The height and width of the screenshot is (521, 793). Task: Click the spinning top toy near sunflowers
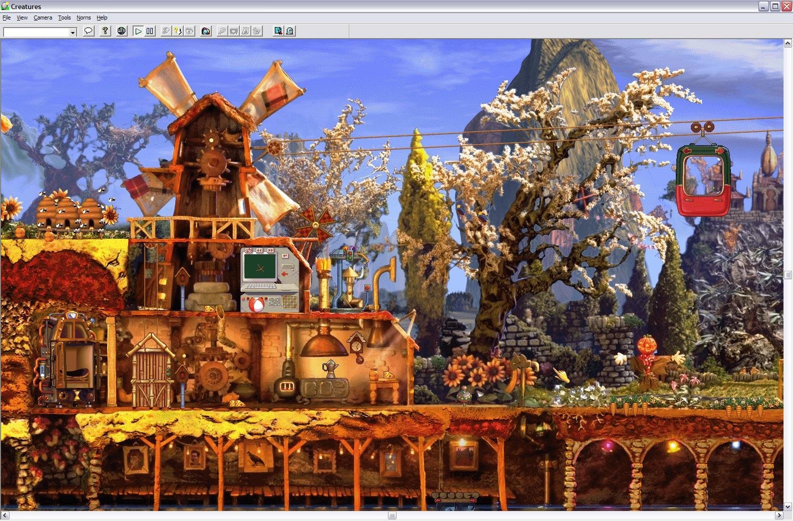pyautogui.click(x=464, y=395)
